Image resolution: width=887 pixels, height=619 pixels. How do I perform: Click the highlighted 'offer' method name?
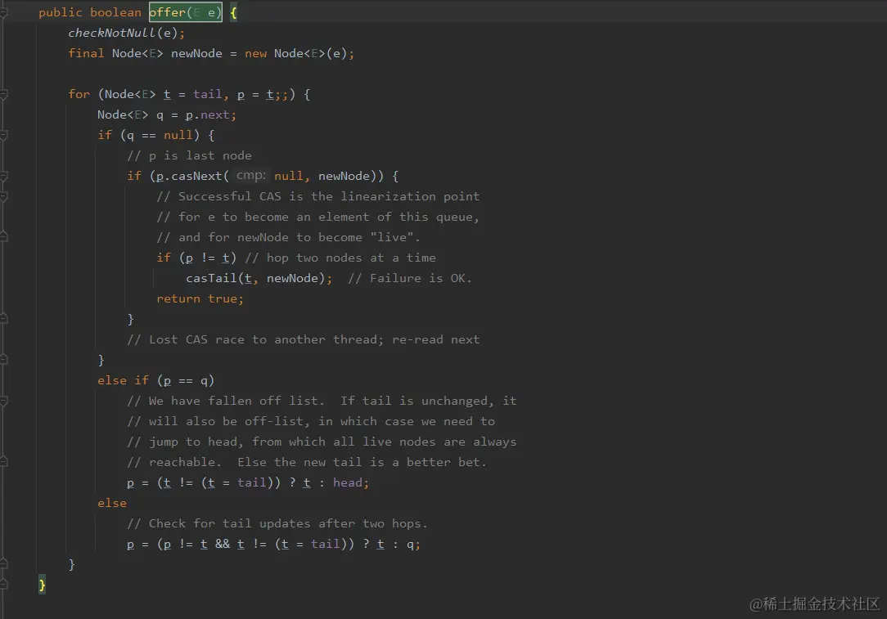[168, 12]
